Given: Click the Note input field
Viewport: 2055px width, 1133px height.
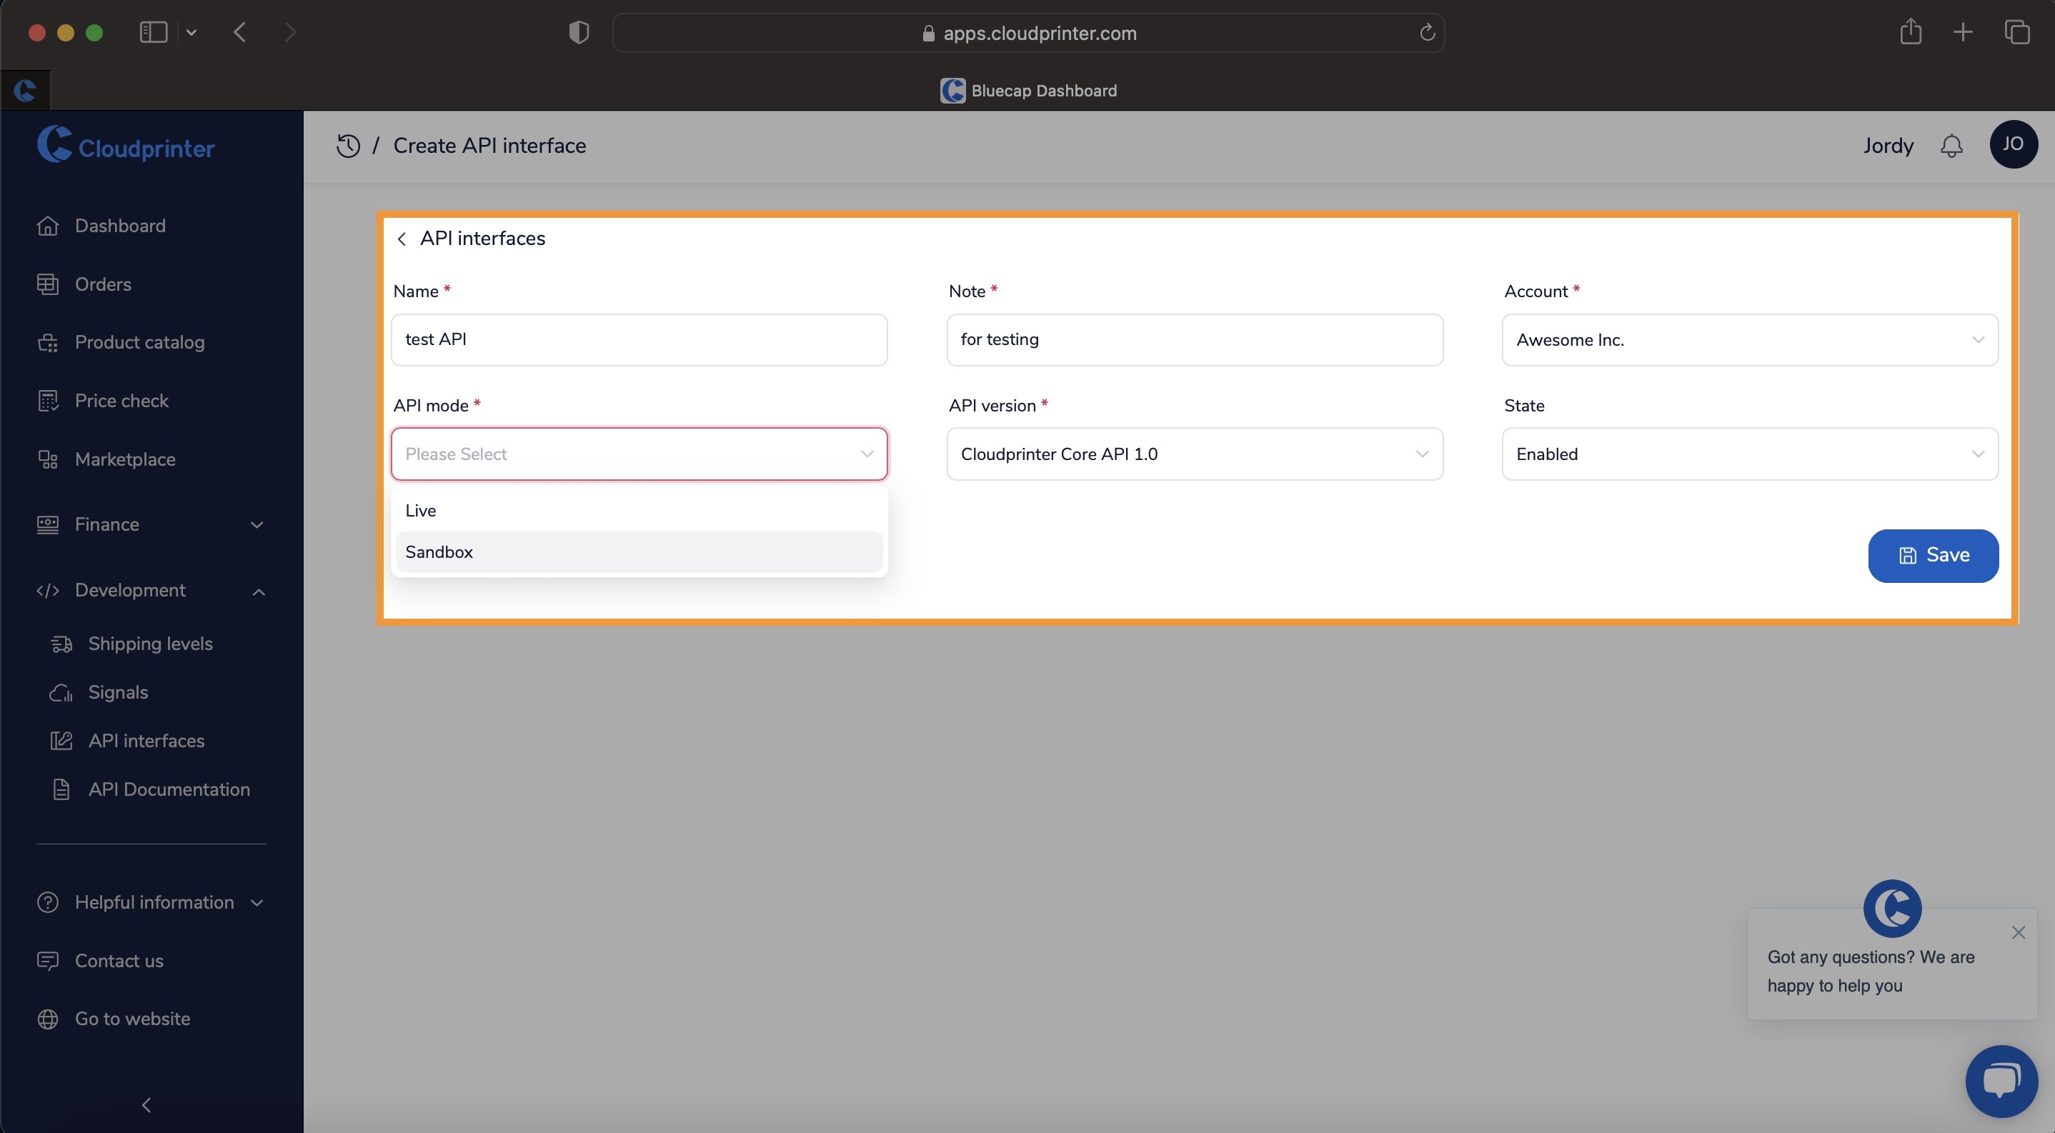Looking at the screenshot, I should click(x=1194, y=339).
